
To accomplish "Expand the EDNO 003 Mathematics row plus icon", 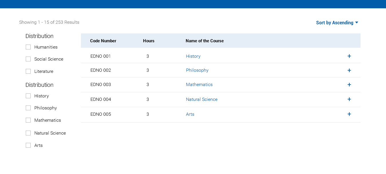I will point(349,85).
